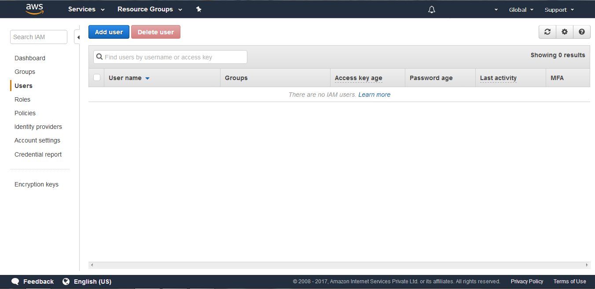Viewport: 595px width, 289px height.
Task: Open the Services dropdown menu
Action: (x=86, y=9)
